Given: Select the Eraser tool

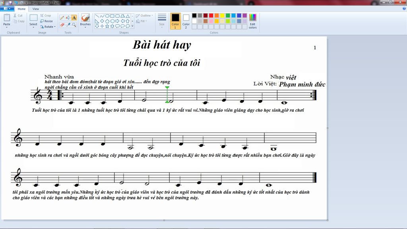Looking at the screenshot, I should click(62, 25).
